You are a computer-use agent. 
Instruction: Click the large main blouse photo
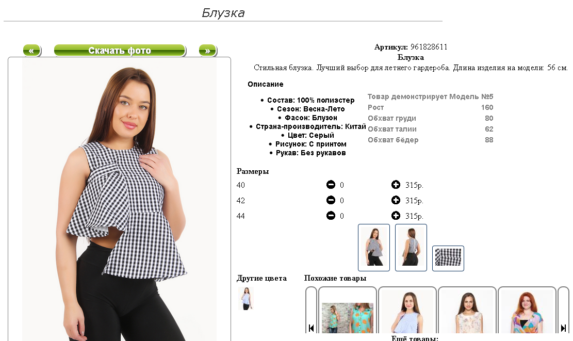click(119, 200)
